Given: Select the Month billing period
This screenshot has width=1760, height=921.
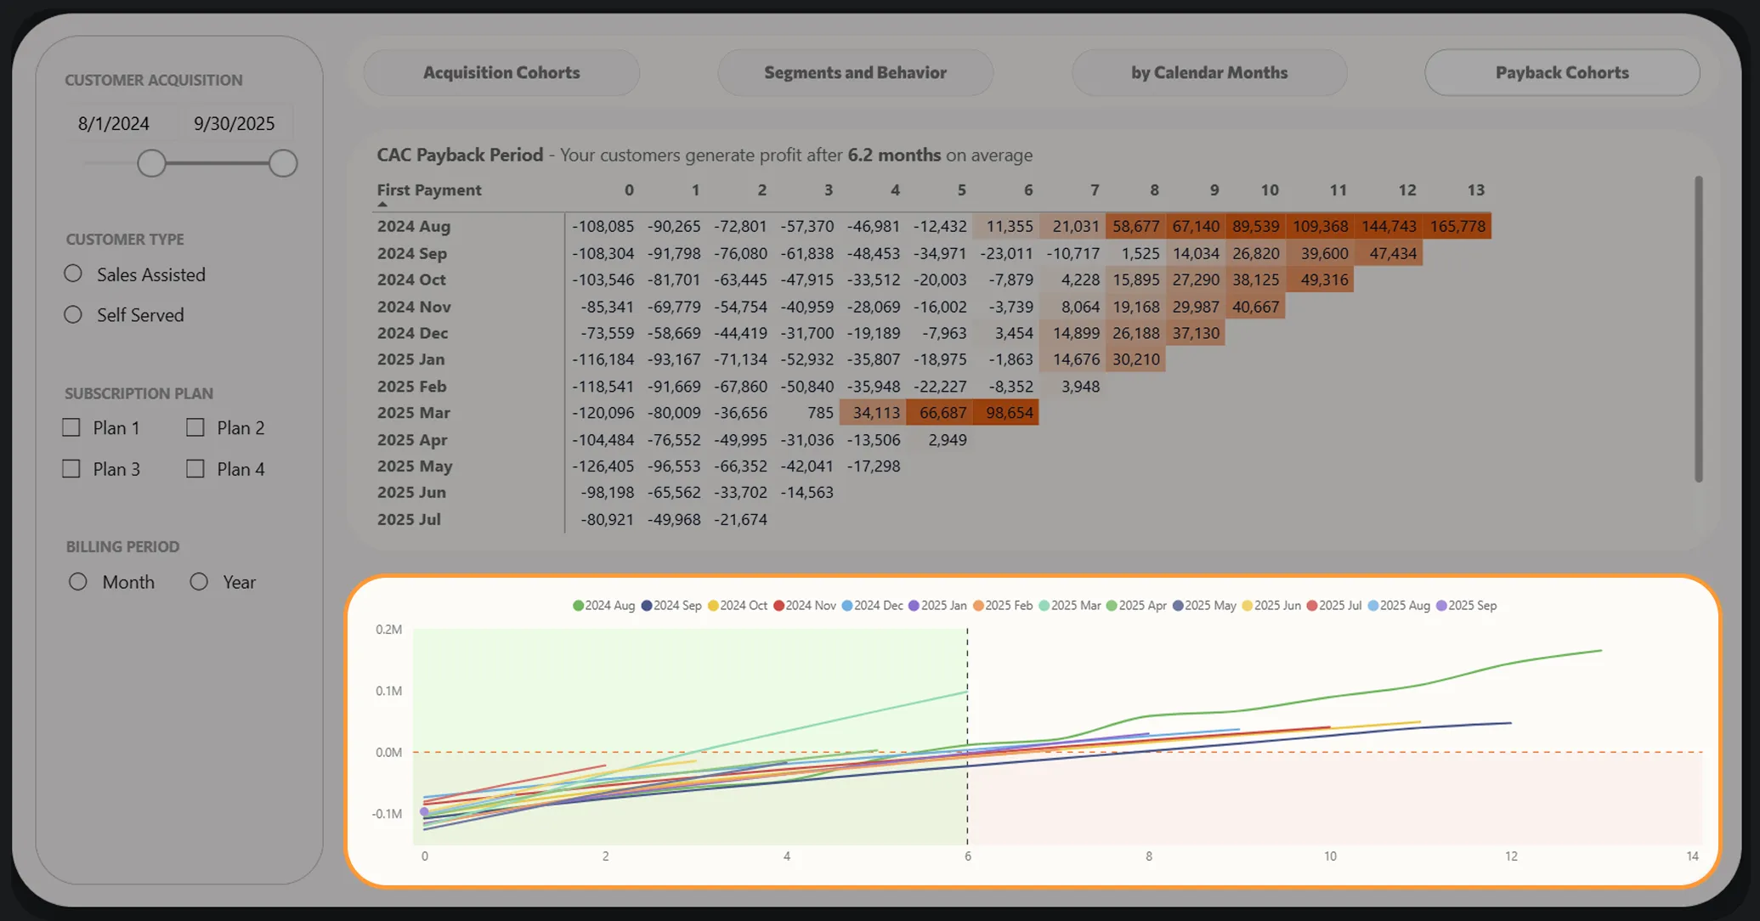Looking at the screenshot, I should tap(78, 582).
